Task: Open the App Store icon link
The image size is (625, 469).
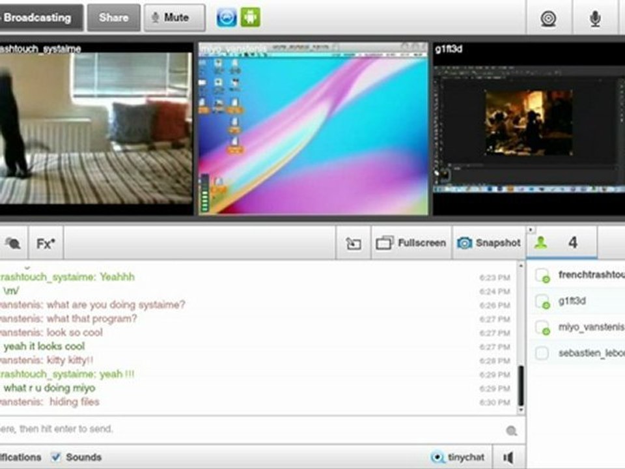Action: pos(227,18)
